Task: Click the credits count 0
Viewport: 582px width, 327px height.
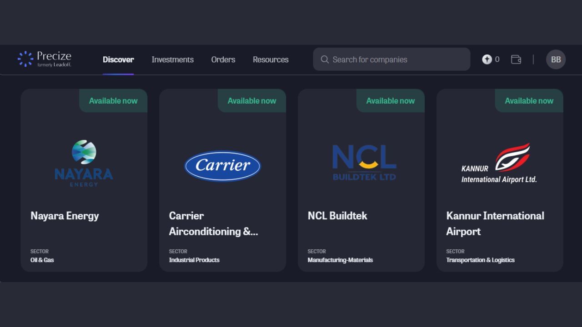Action: click(497, 59)
